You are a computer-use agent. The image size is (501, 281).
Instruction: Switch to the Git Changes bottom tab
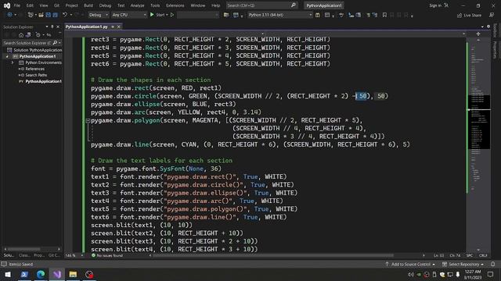click(54, 255)
